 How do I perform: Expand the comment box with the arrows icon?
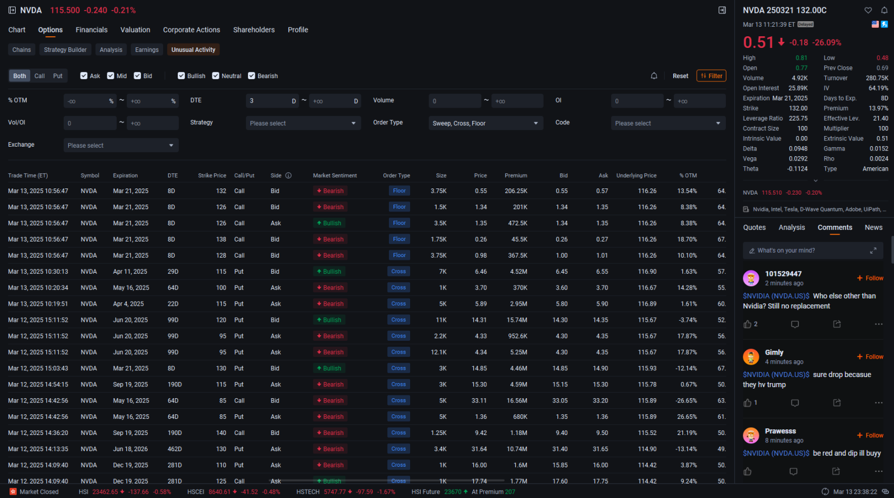[x=873, y=250]
